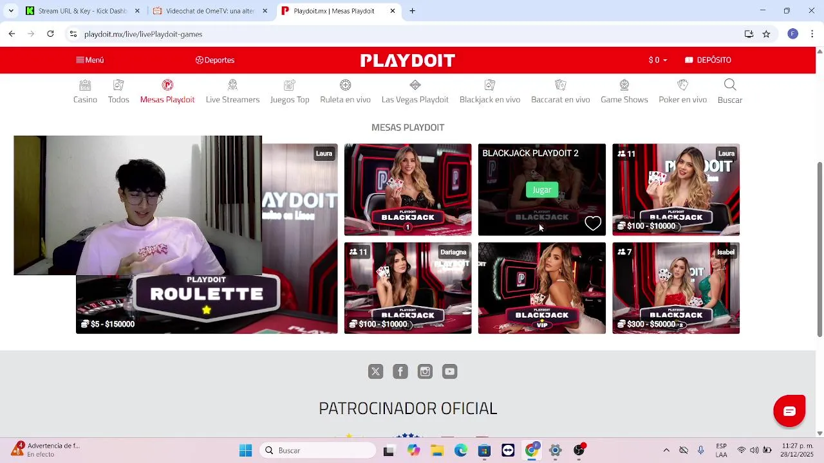Open the YouTube social link
The height and width of the screenshot is (463, 824).
coord(449,371)
